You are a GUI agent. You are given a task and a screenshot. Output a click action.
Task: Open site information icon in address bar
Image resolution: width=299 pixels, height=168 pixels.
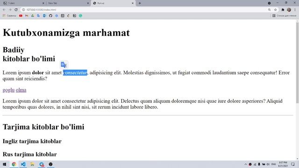click(23, 10)
